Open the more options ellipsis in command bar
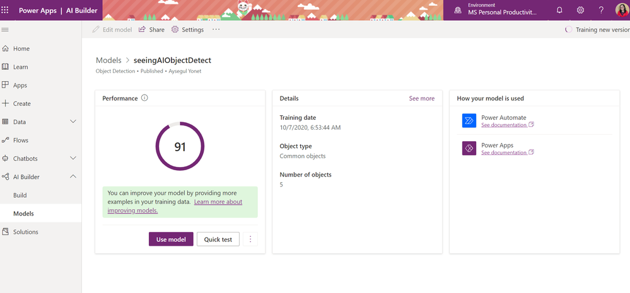The height and width of the screenshot is (293, 630). pos(216,30)
